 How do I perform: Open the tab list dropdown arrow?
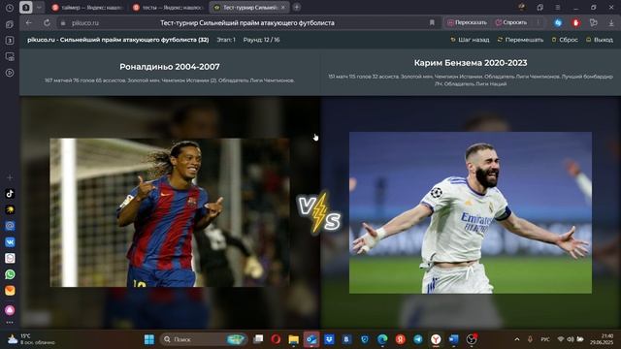(39, 7)
